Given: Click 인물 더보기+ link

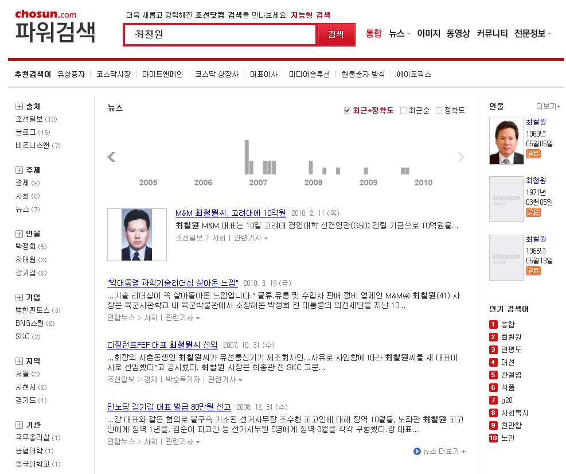Looking at the screenshot, I should pyautogui.click(x=548, y=106).
